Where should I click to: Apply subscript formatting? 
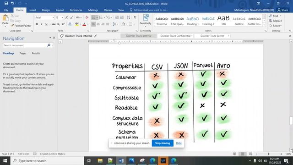[x=59, y=24]
